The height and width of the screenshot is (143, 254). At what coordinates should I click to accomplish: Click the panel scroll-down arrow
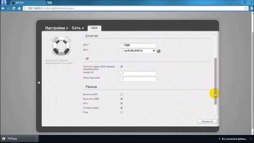click(x=216, y=116)
